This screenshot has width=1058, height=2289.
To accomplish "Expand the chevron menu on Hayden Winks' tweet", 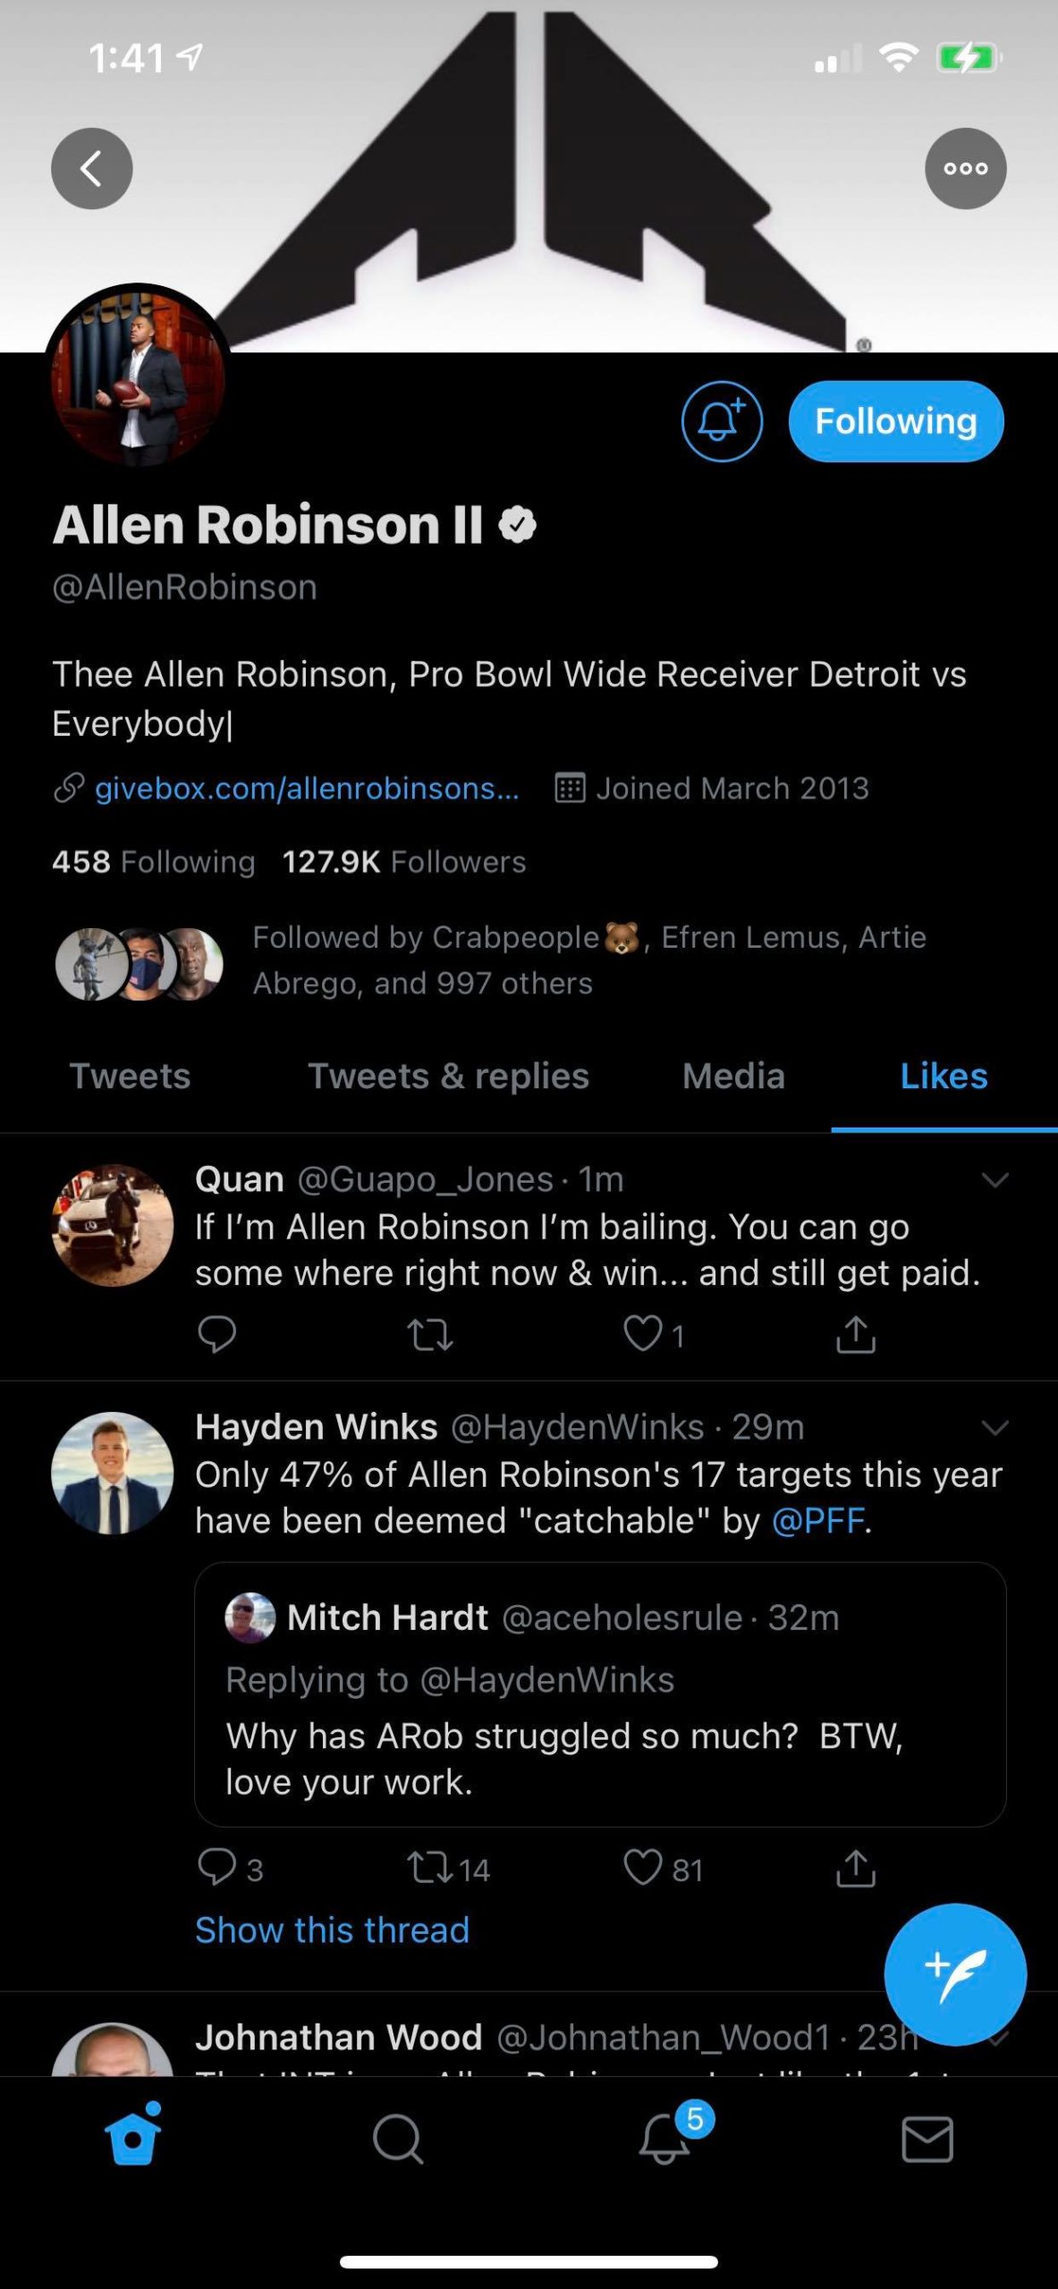I will [x=995, y=1427].
